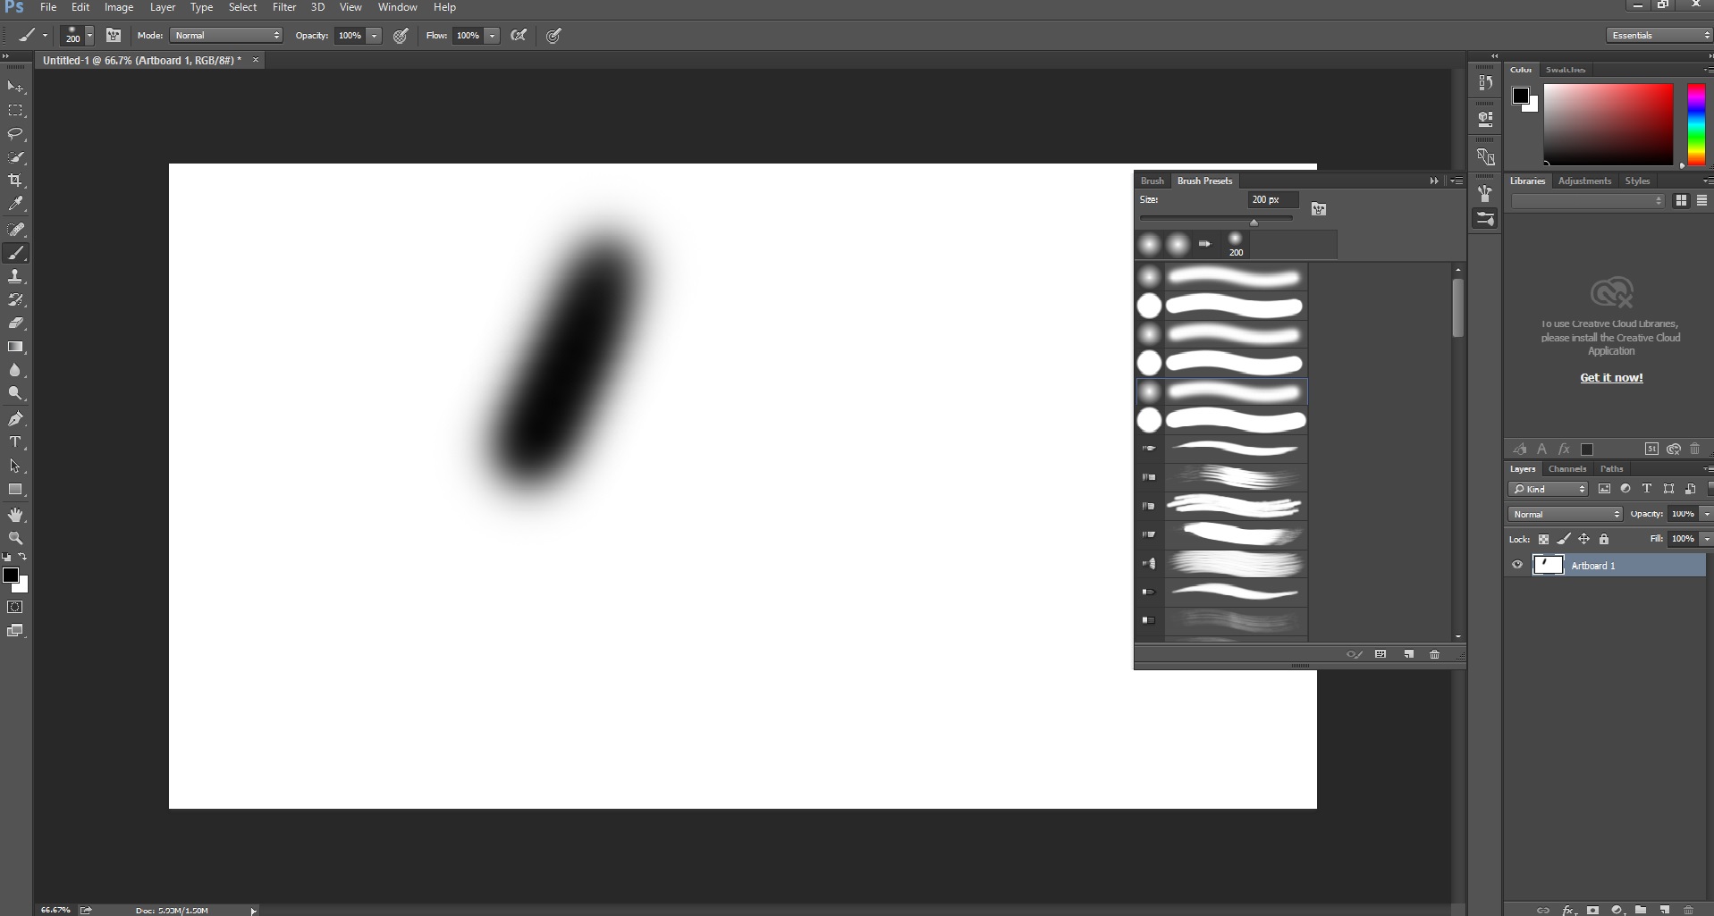Select the Crop tool
Viewport: 1714px width, 916px height.
(15, 181)
